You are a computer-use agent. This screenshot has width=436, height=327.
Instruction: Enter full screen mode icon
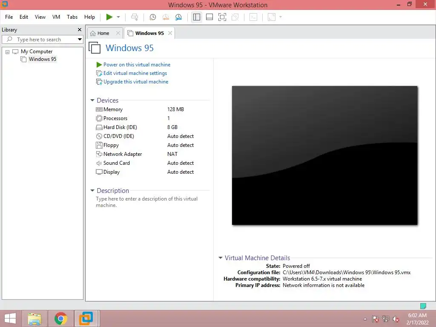(222, 17)
